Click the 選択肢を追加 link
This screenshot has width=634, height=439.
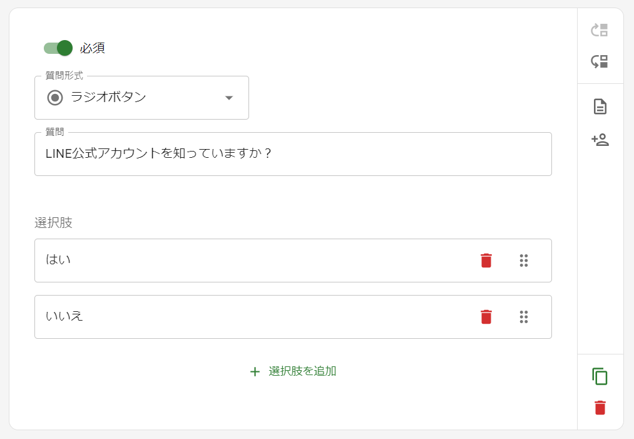tap(305, 371)
